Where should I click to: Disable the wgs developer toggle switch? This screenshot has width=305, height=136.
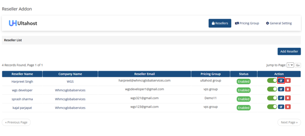click(x=272, y=89)
